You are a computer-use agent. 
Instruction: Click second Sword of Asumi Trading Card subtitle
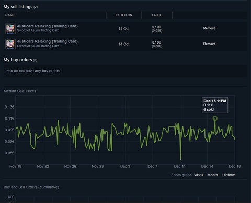(38, 46)
